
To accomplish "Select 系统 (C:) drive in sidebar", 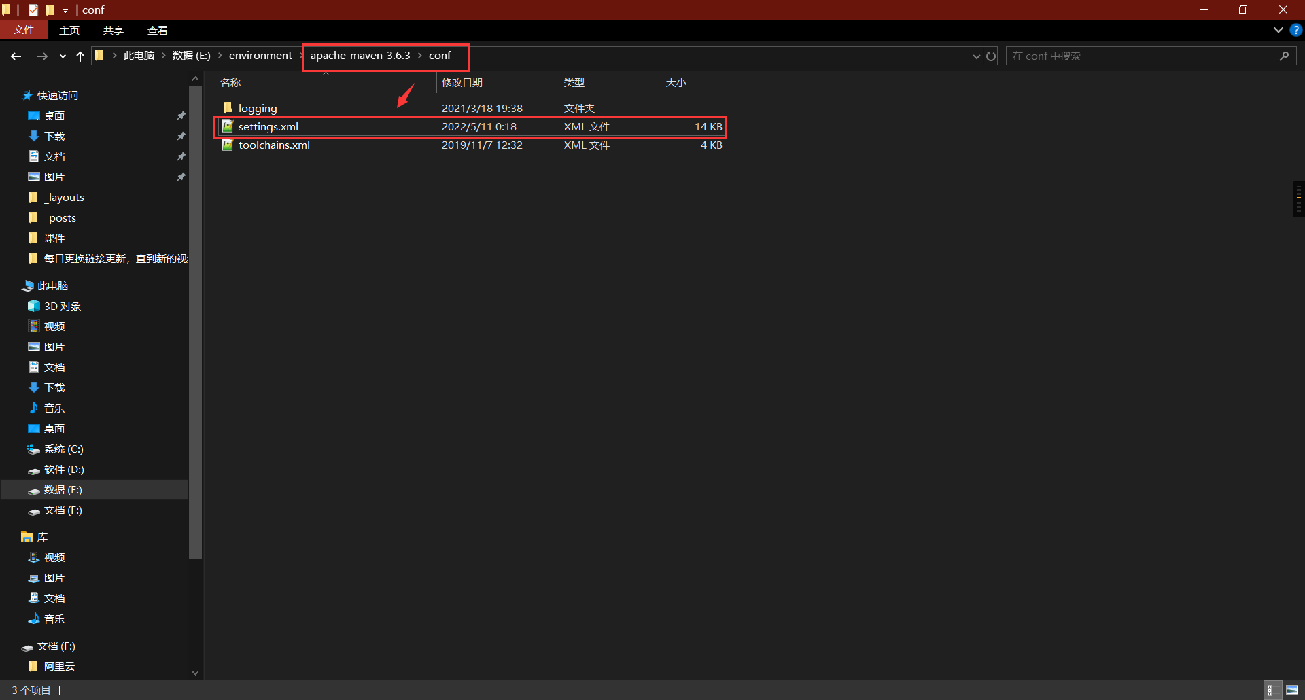I will (x=63, y=449).
